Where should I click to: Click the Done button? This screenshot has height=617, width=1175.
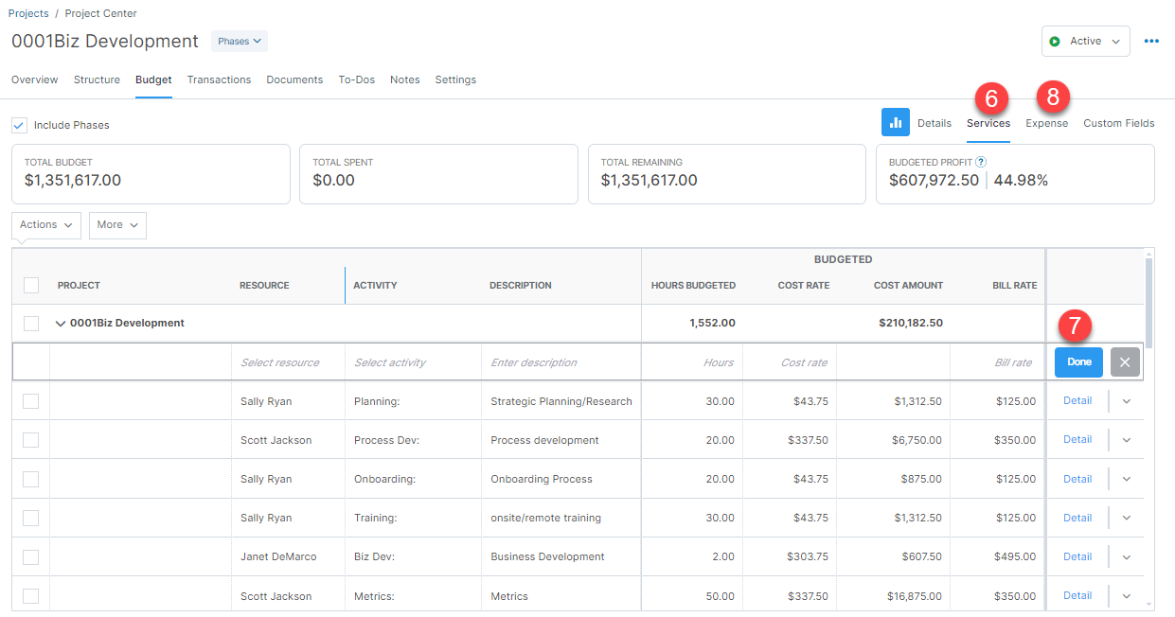1078,361
